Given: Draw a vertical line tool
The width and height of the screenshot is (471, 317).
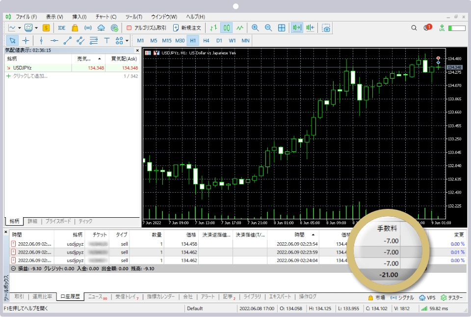Looking at the screenshot, I should coord(41,41).
